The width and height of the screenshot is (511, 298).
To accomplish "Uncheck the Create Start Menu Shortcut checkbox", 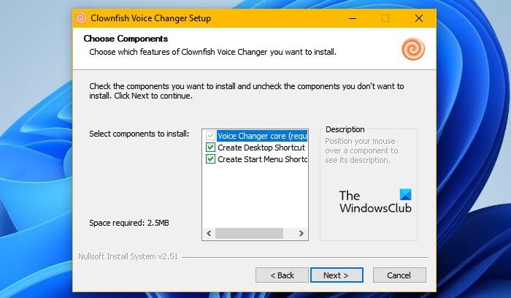I will click(211, 159).
